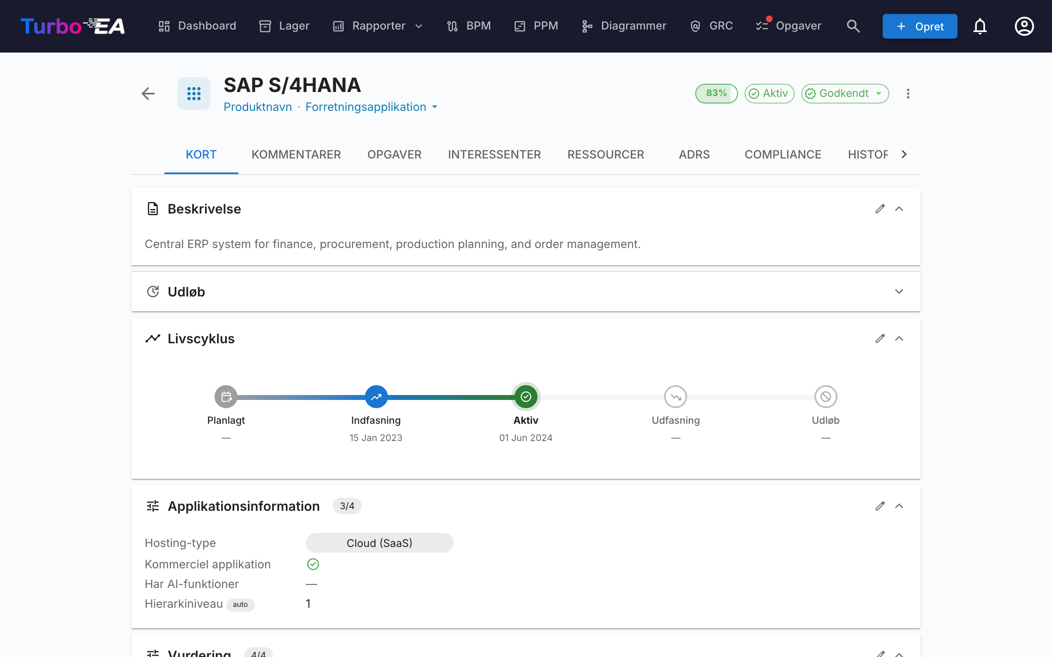
Task: Go to the BPM module
Action: [x=468, y=26]
